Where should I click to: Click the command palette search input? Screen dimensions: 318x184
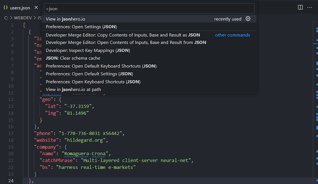point(149,9)
